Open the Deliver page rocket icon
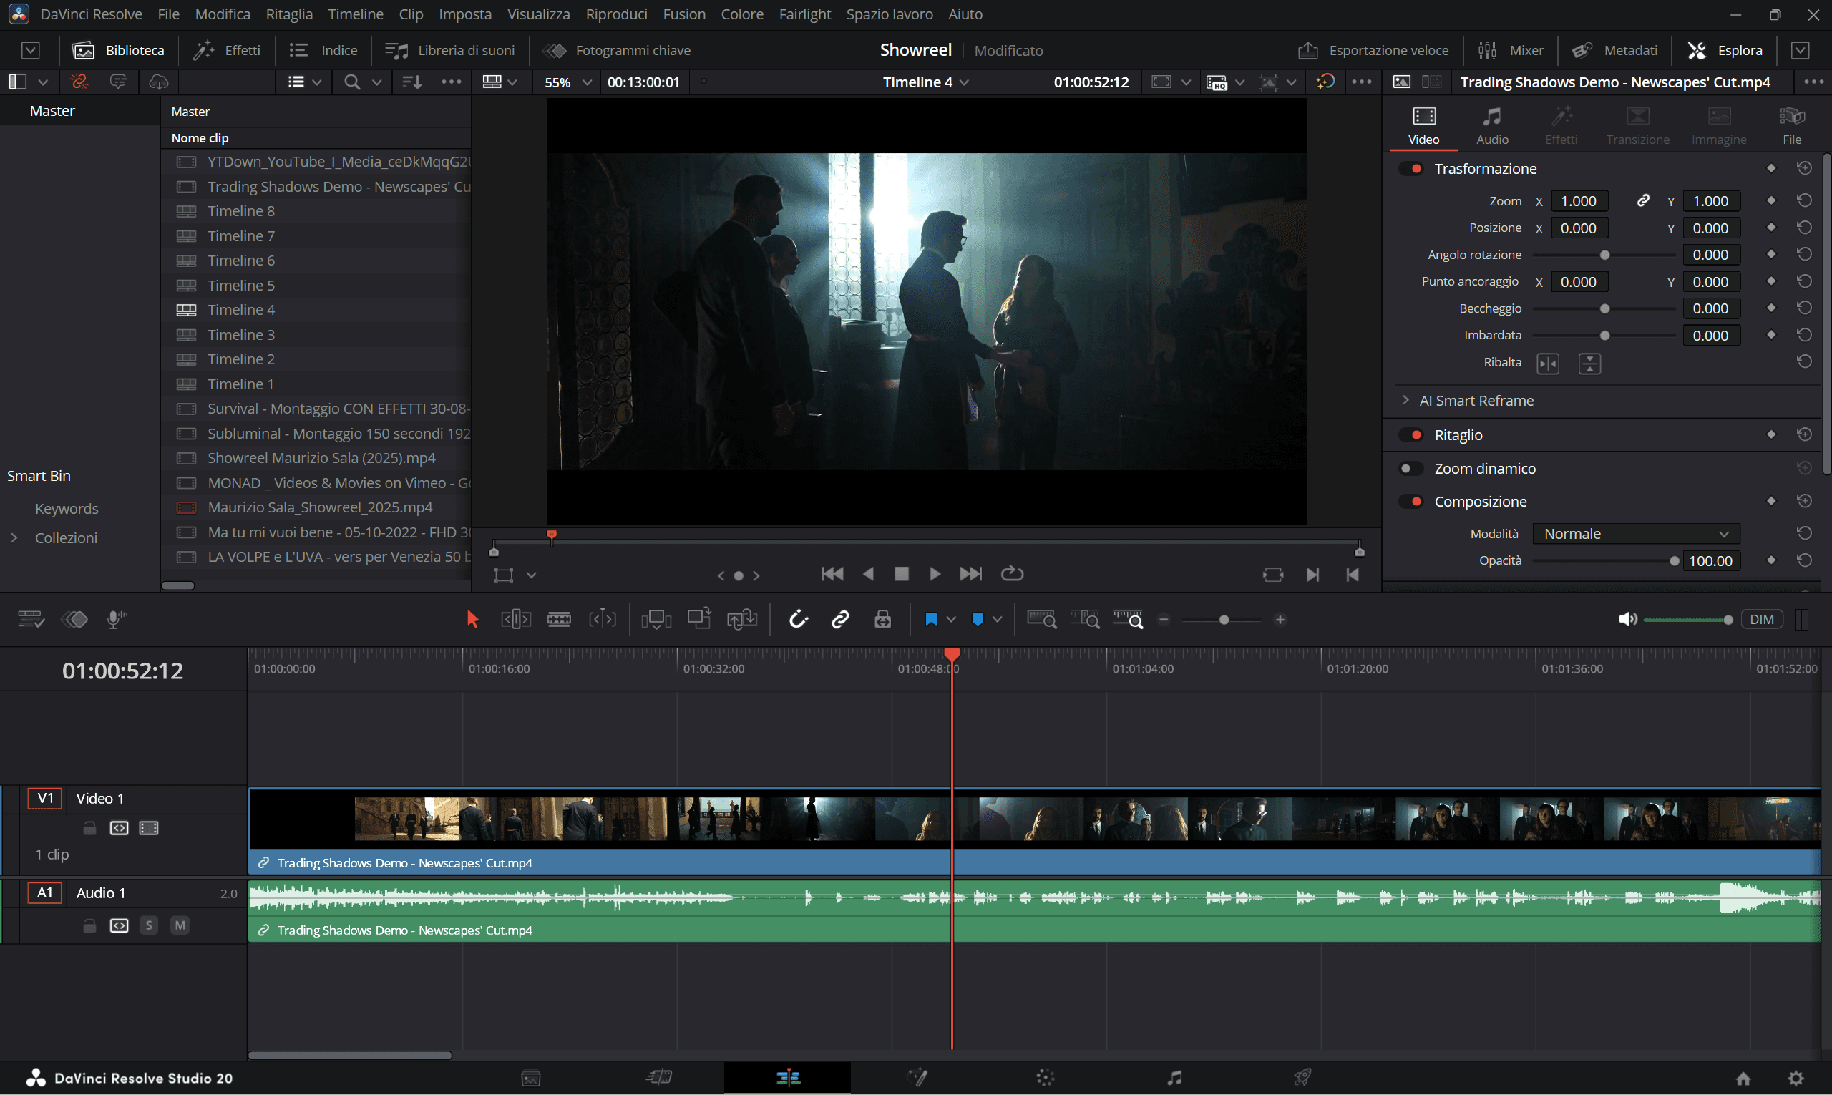 tap(1303, 1078)
